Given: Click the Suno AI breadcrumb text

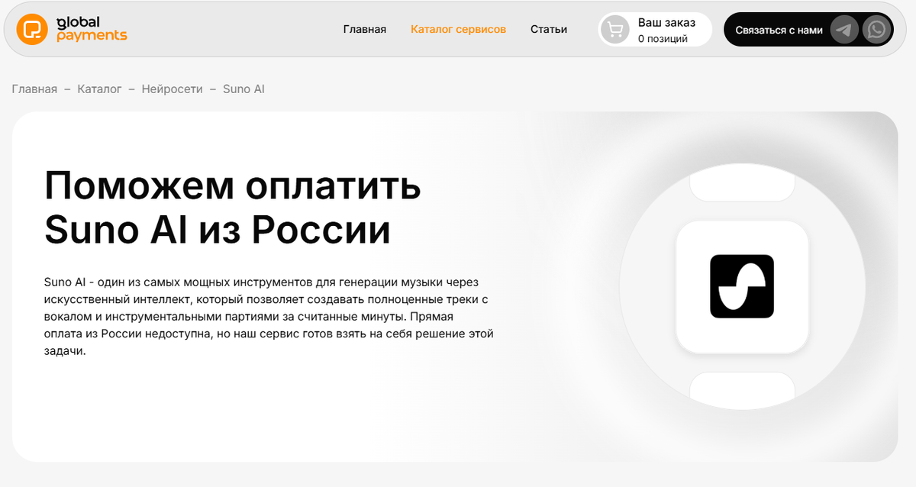Looking at the screenshot, I should pyautogui.click(x=244, y=89).
